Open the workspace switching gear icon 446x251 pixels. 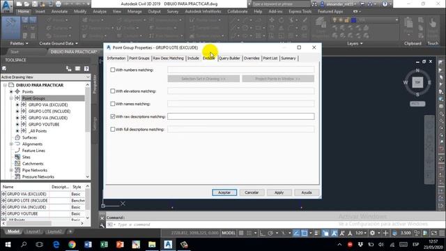pos(372,233)
